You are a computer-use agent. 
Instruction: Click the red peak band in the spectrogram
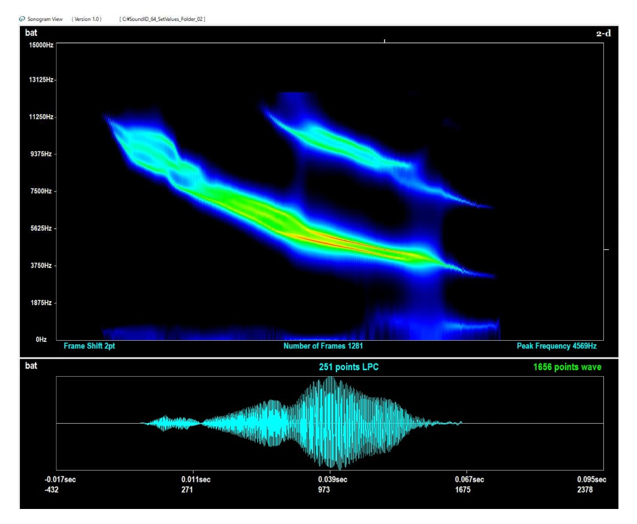[337, 240]
